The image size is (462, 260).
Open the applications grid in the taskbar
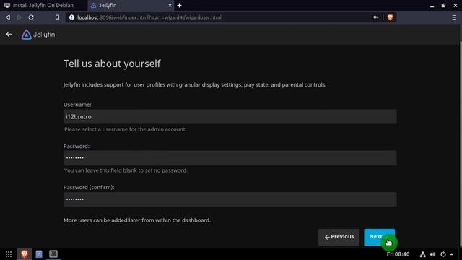[x=9, y=254]
